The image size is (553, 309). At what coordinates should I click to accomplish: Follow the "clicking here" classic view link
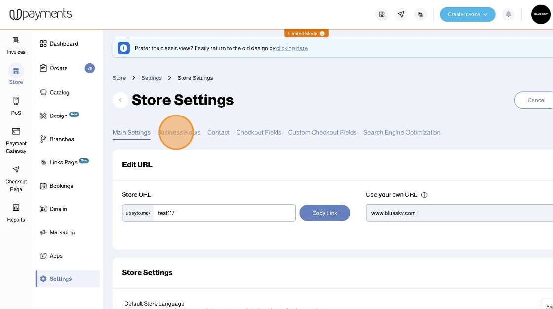(x=292, y=48)
